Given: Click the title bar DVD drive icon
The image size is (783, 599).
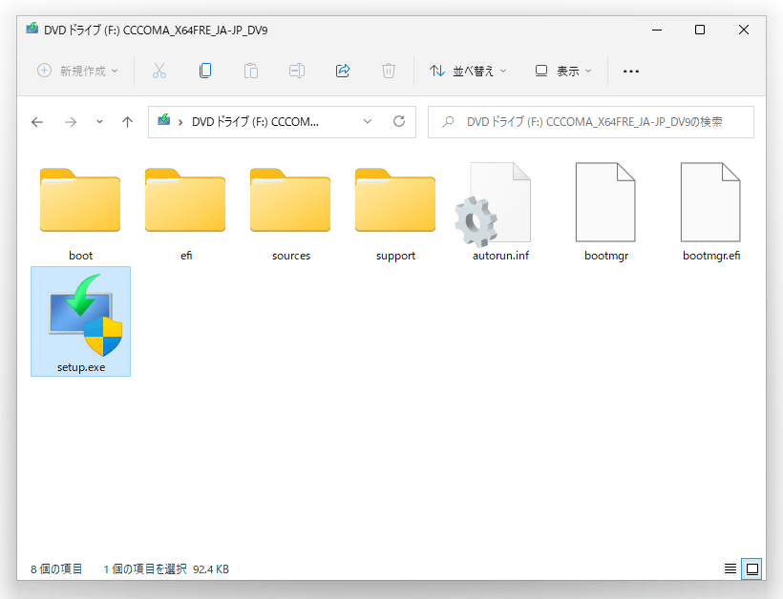Looking at the screenshot, I should tap(32, 28).
